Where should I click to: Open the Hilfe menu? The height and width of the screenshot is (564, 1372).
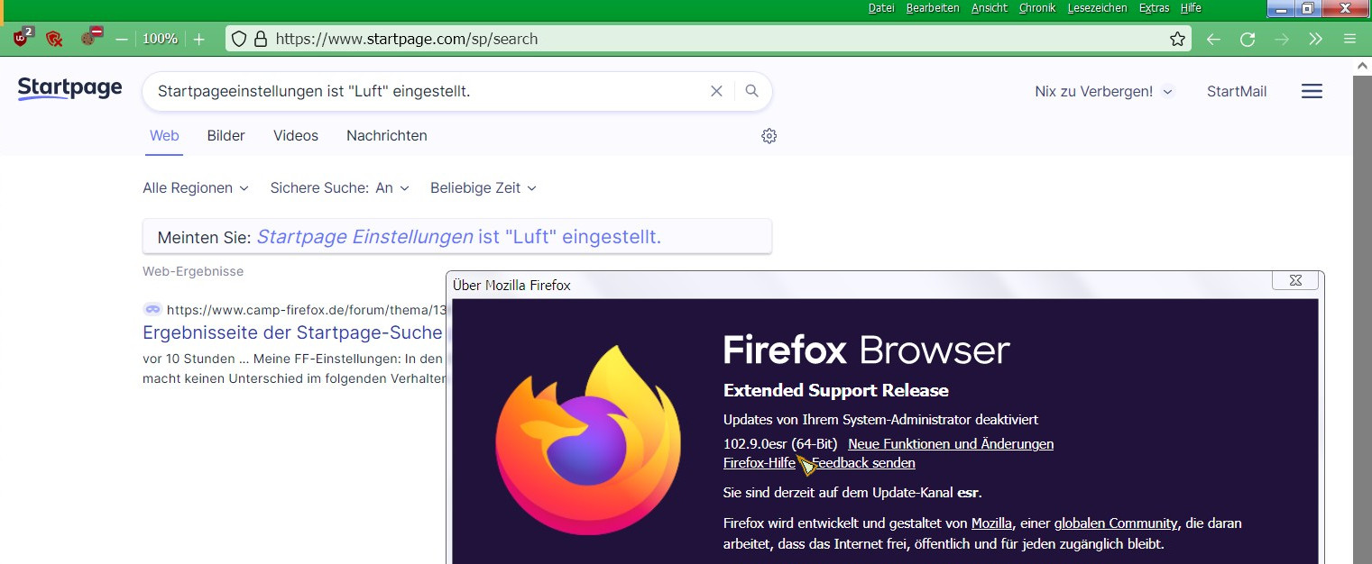coord(1191,8)
